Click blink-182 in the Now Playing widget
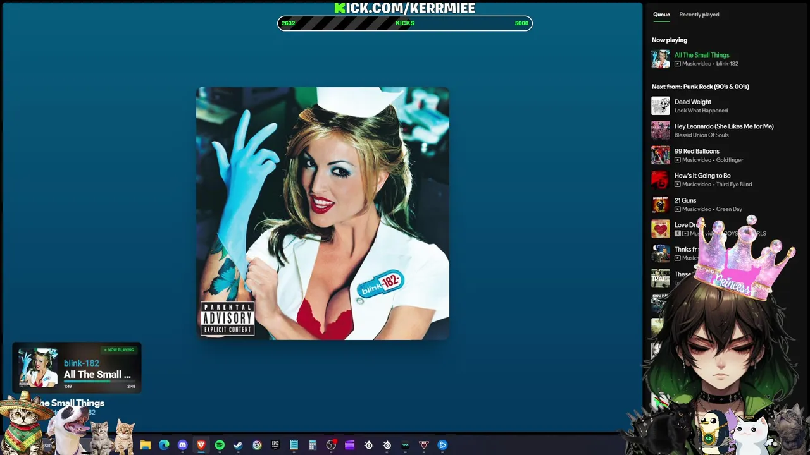Viewport: 810px width, 455px height. pos(81,363)
